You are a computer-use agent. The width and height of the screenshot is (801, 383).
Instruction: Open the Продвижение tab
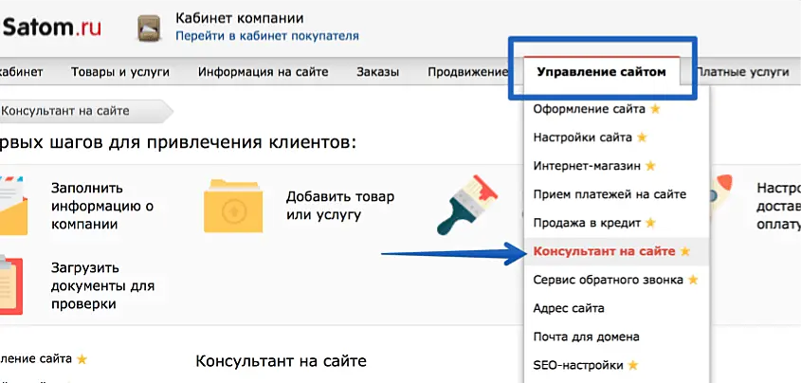[468, 72]
